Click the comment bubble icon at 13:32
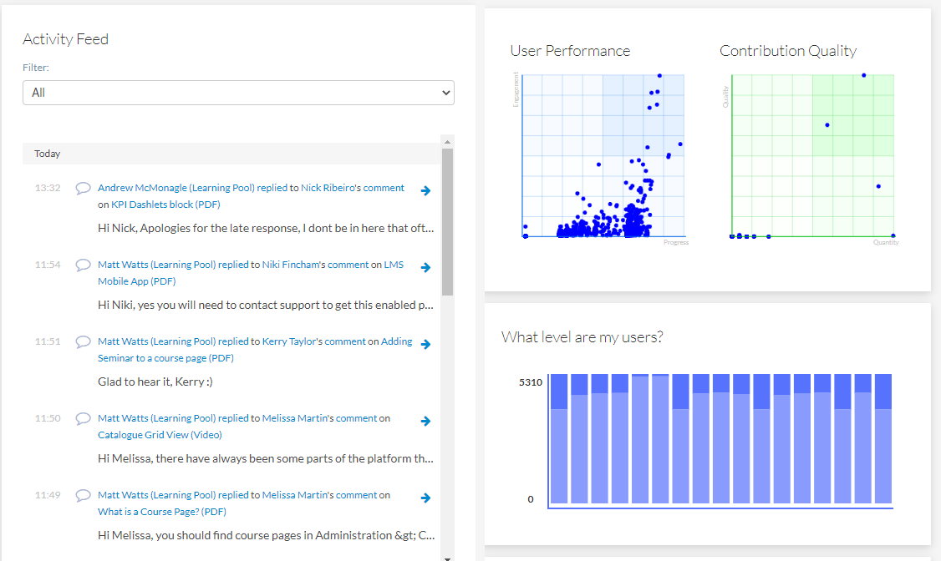This screenshot has width=941, height=561. (84, 189)
